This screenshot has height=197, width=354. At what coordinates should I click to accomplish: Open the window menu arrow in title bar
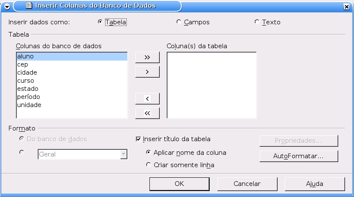coord(7,6)
